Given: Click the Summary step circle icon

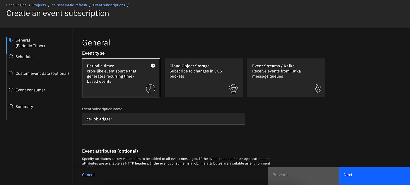Looking at the screenshot, I should 11,106.
